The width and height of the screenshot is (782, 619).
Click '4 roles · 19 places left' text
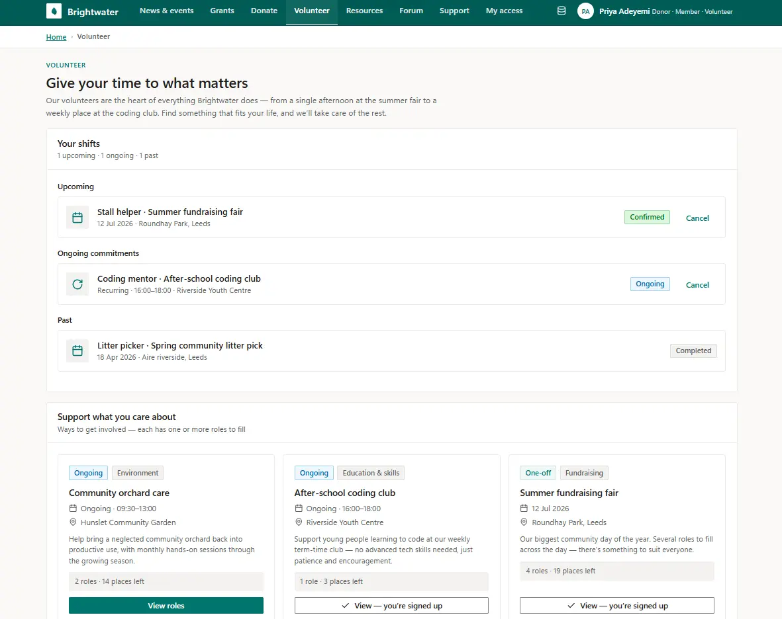coord(561,571)
